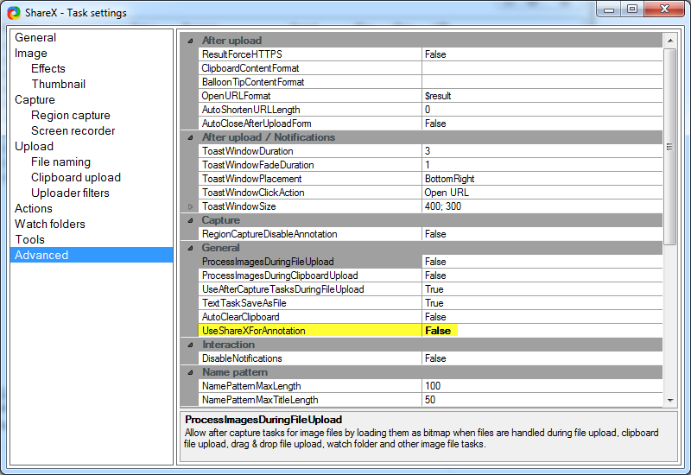Select Thumbnail in the sidebar
Image resolution: width=691 pixels, height=475 pixels.
tap(58, 84)
